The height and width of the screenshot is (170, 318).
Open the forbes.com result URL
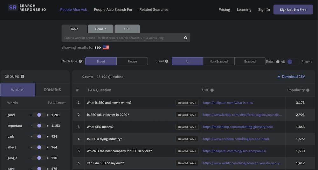tap(242, 115)
